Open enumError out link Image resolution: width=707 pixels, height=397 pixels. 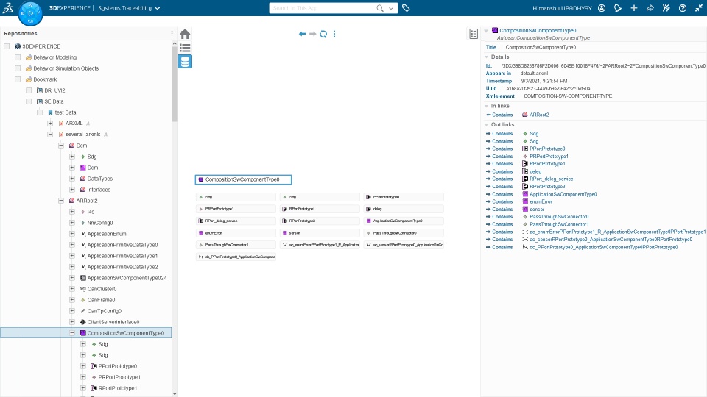541,201
